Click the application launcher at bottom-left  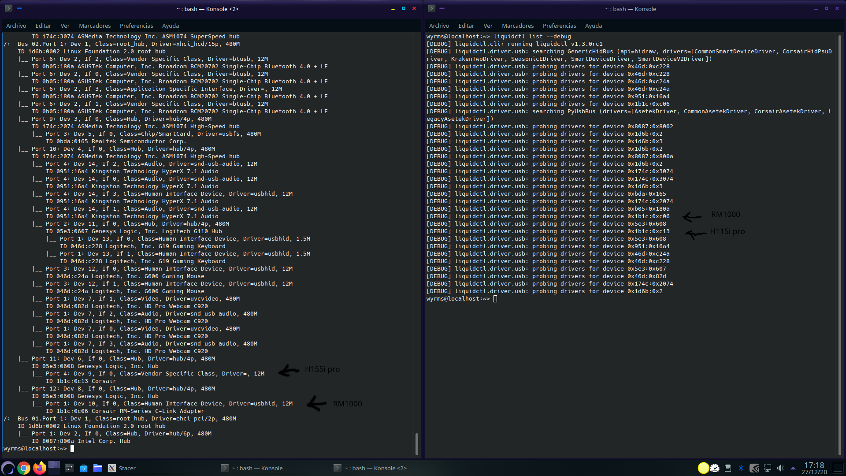(x=8, y=468)
